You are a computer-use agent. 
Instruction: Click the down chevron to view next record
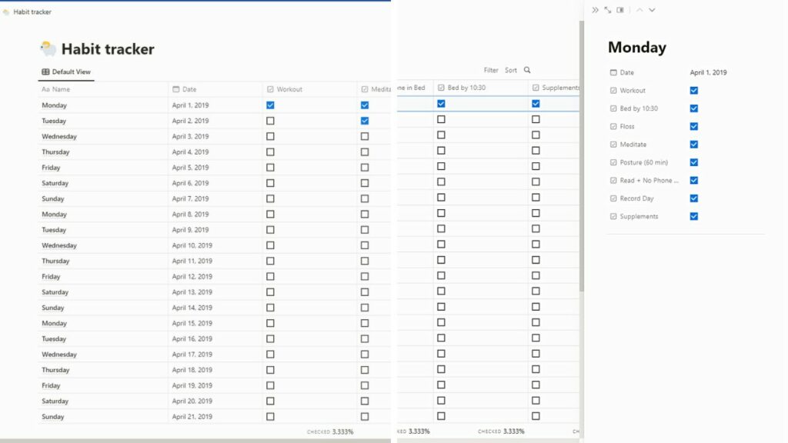652,10
